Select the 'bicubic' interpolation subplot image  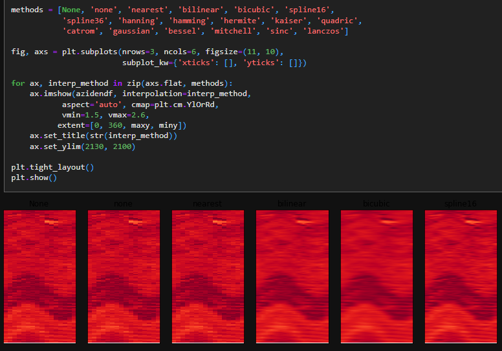click(x=376, y=277)
